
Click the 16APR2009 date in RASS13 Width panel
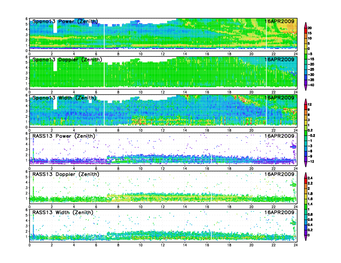(x=279, y=212)
